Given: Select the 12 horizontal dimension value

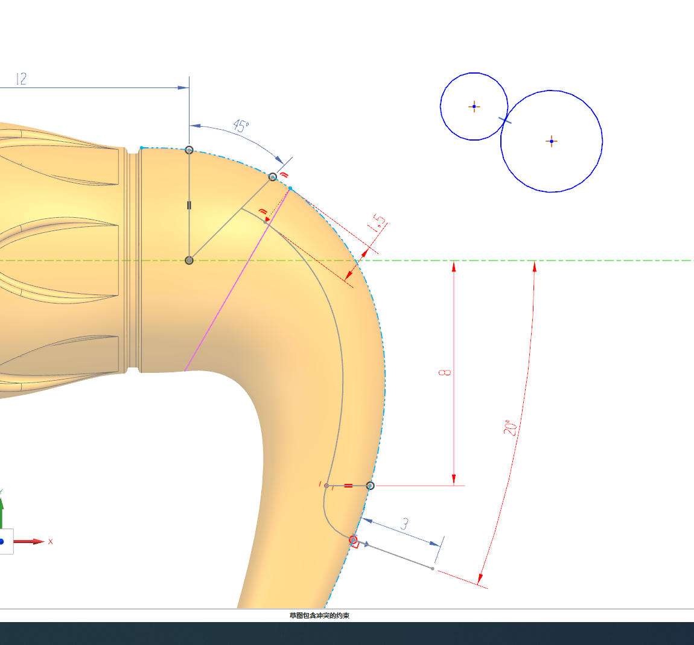Looking at the screenshot, I should click(x=21, y=79).
